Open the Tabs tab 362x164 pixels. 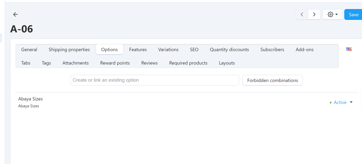click(26, 63)
